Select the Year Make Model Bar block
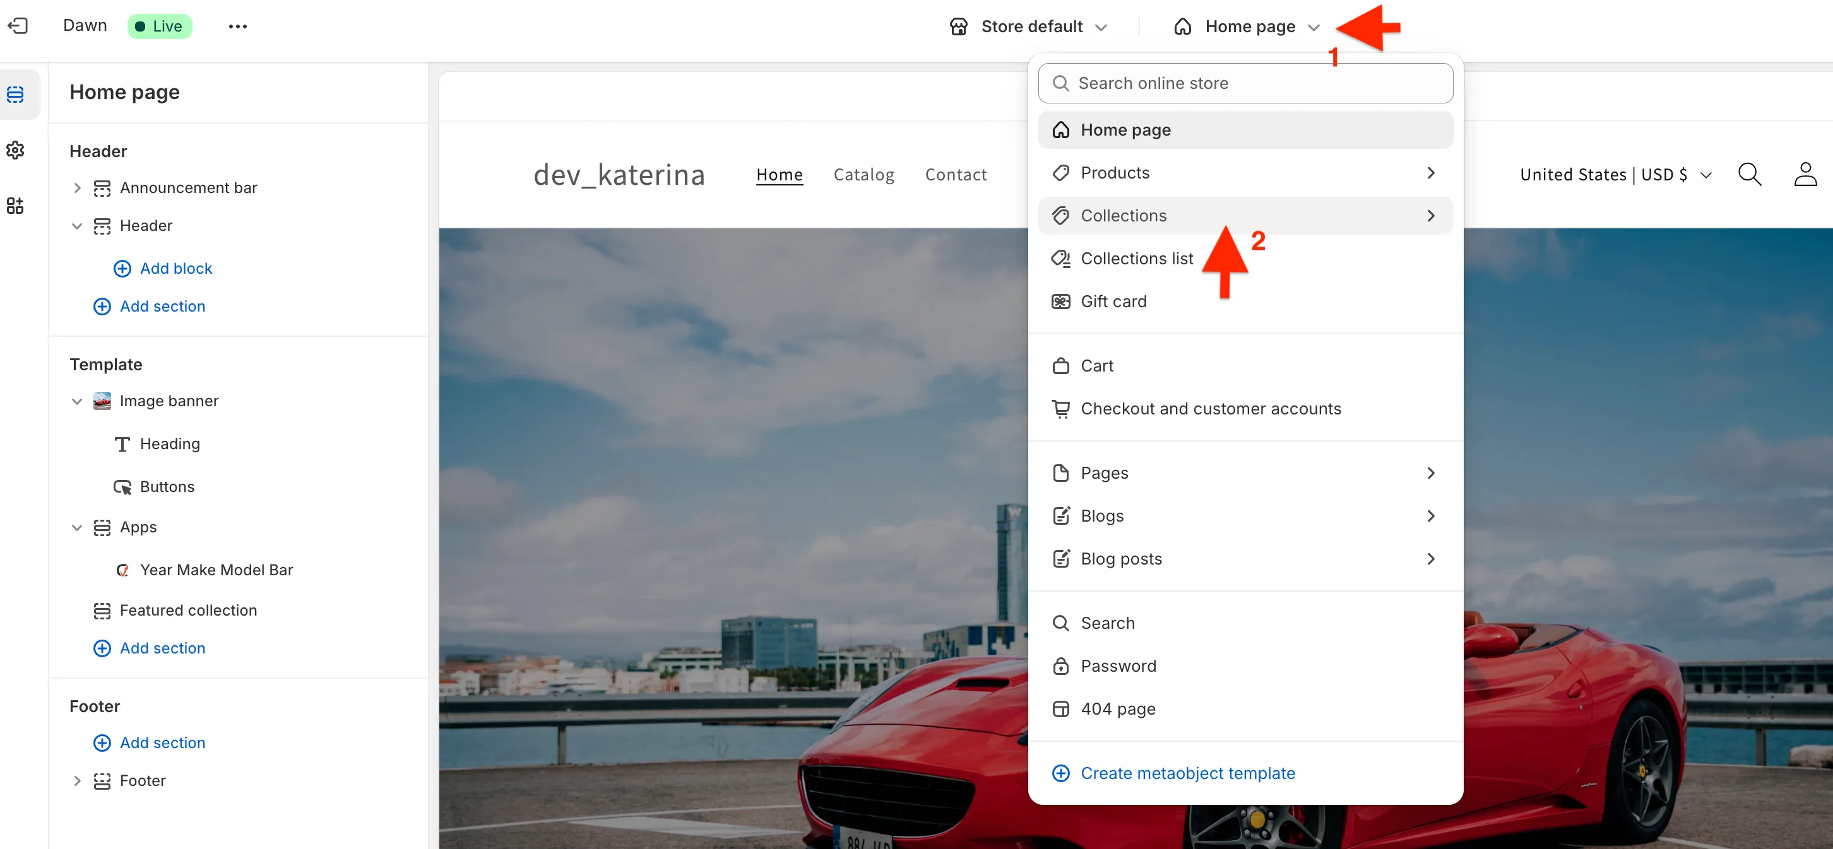 217,570
